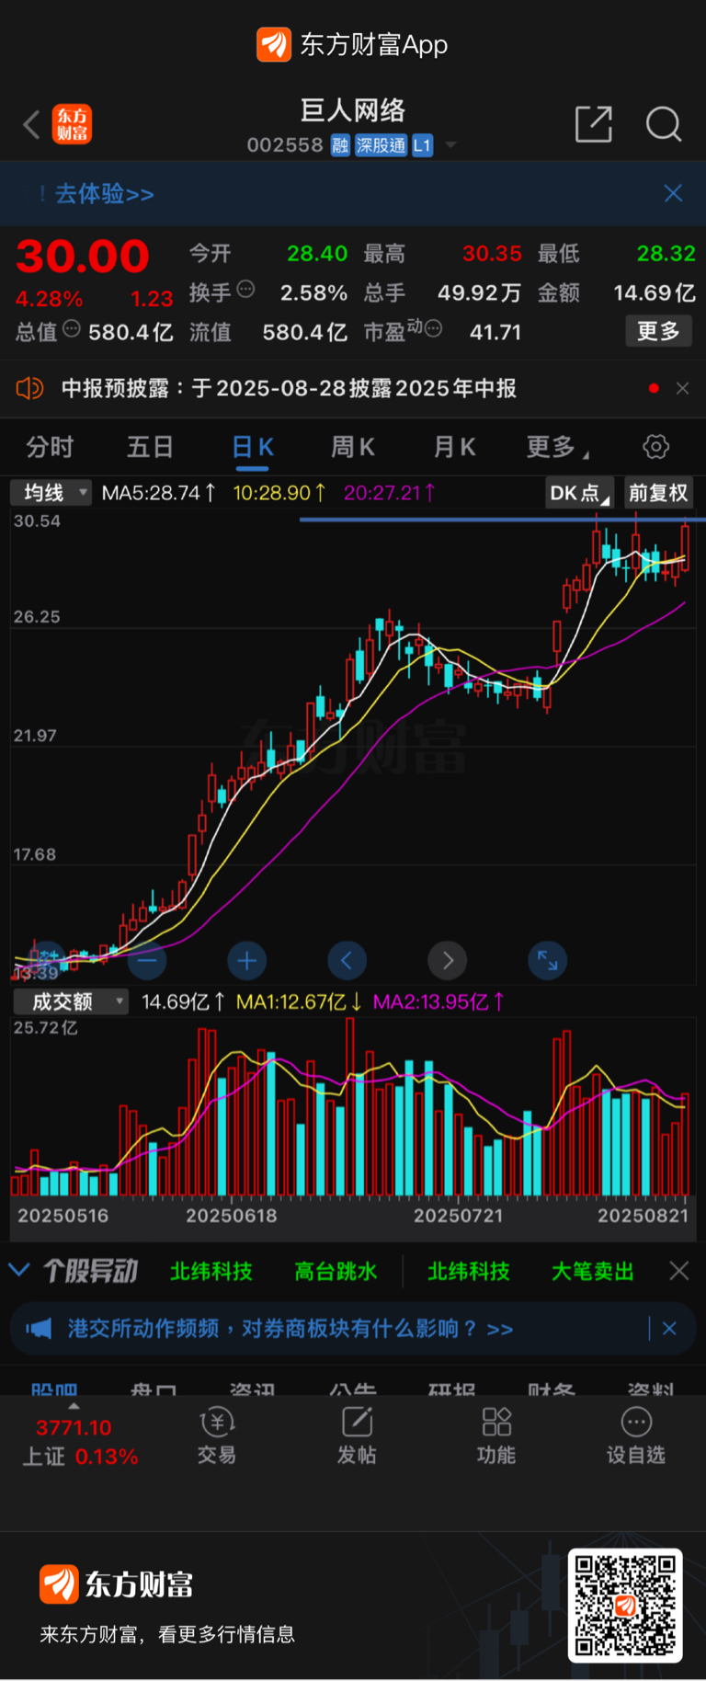Screen dimensions: 706x1681
Task: Tap the info icon beside 市盈动
Action: point(434,328)
